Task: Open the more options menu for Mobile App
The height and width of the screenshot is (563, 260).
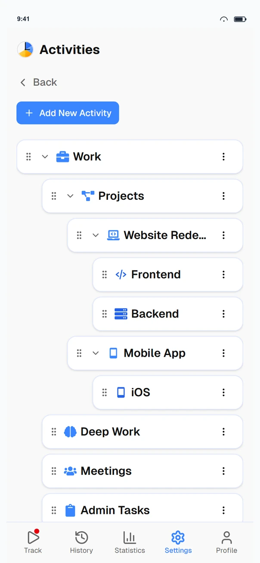Action: (223, 353)
